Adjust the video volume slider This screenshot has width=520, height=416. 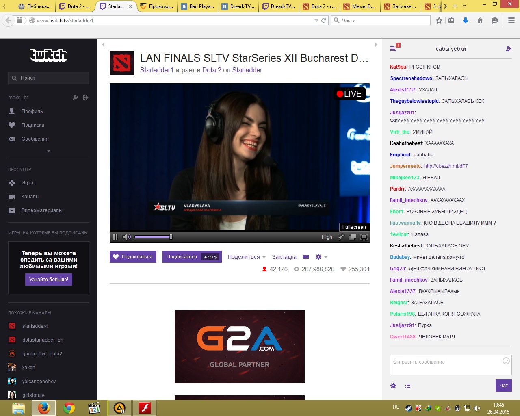point(153,237)
